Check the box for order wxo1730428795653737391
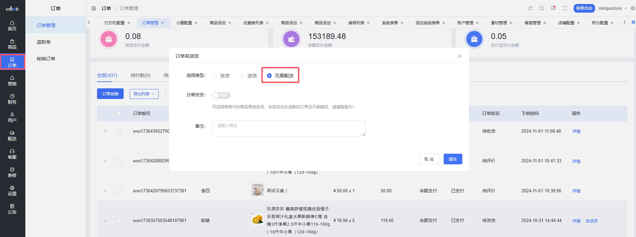 tap(119, 191)
